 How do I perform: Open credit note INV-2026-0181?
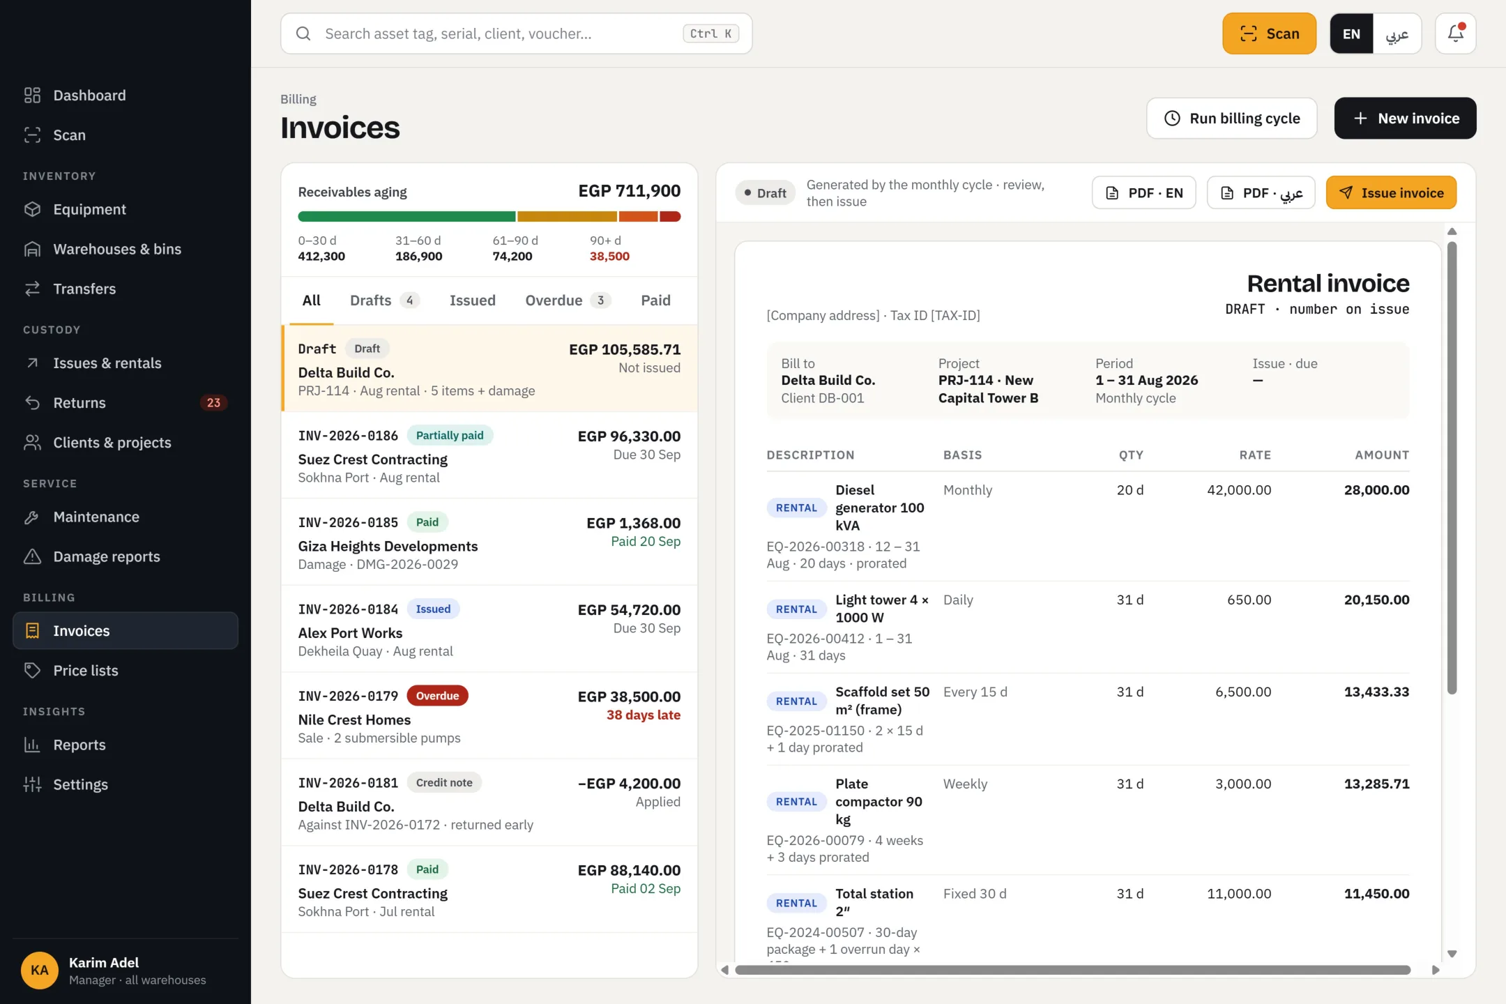(x=489, y=803)
